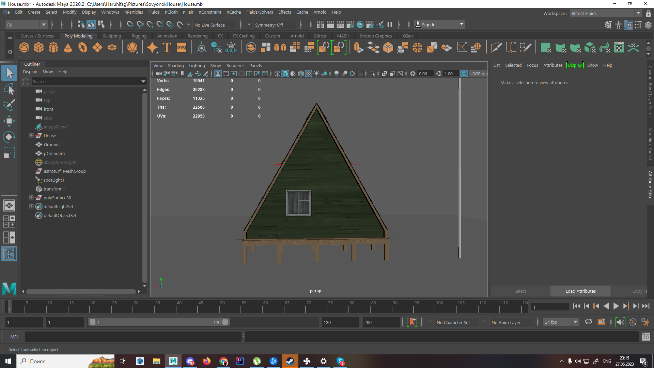Select the polygon Type text tool

coord(167,47)
